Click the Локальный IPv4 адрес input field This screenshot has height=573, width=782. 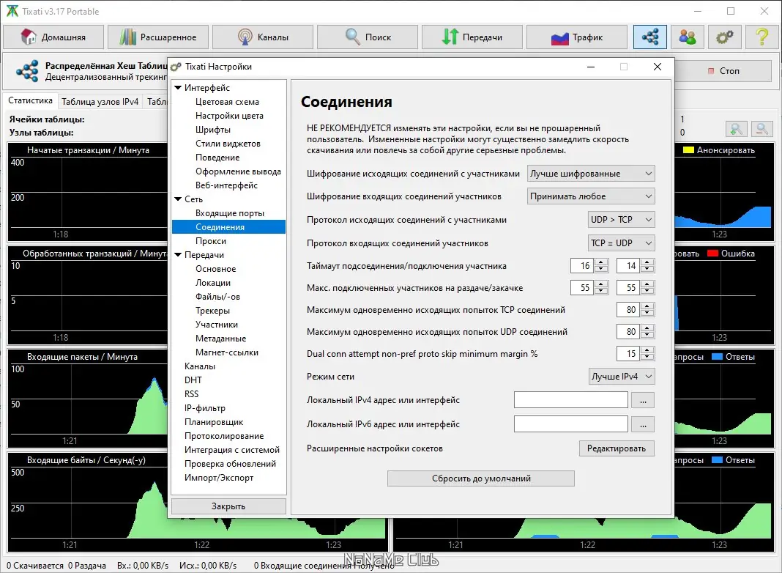[x=571, y=400]
